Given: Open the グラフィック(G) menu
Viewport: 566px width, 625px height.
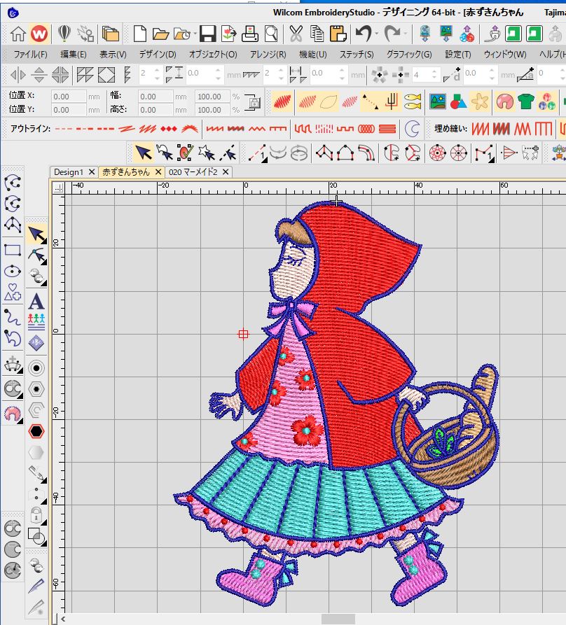Looking at the screenshot, I should coord(409,54).
